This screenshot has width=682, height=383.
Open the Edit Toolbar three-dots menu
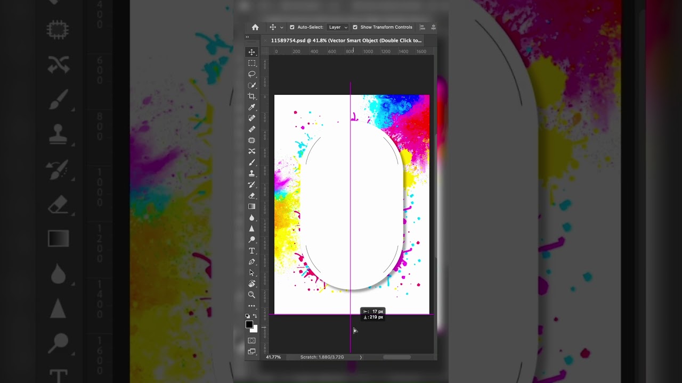point(251,306)
